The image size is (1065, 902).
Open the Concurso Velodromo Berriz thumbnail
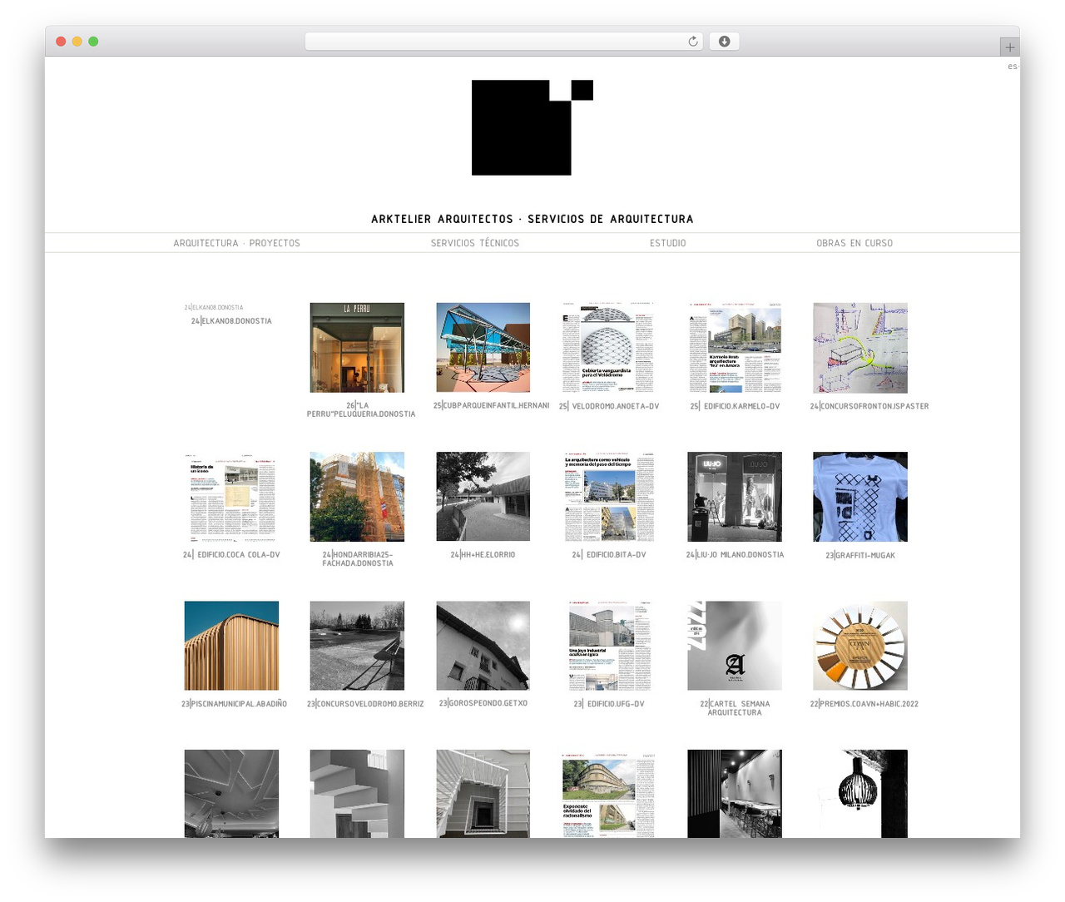click(357, 646)
